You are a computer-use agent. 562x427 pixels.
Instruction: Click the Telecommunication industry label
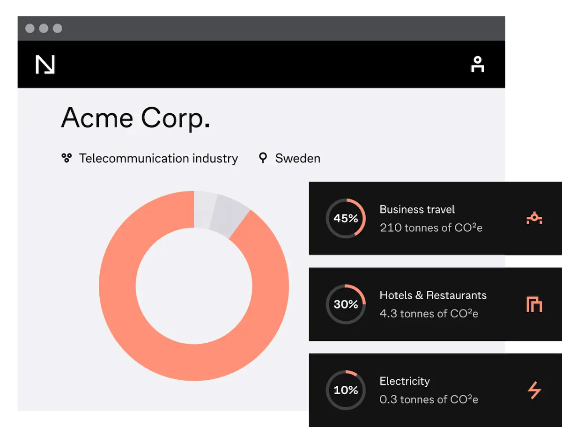[158, 158]
